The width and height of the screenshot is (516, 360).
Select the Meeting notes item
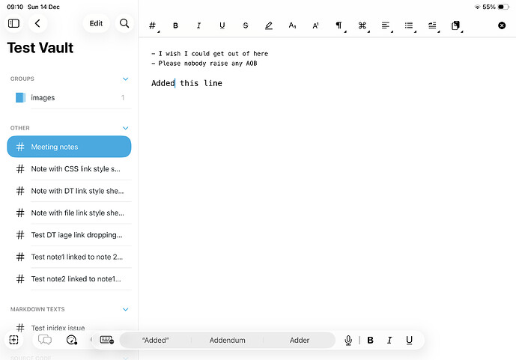[69, 147]
